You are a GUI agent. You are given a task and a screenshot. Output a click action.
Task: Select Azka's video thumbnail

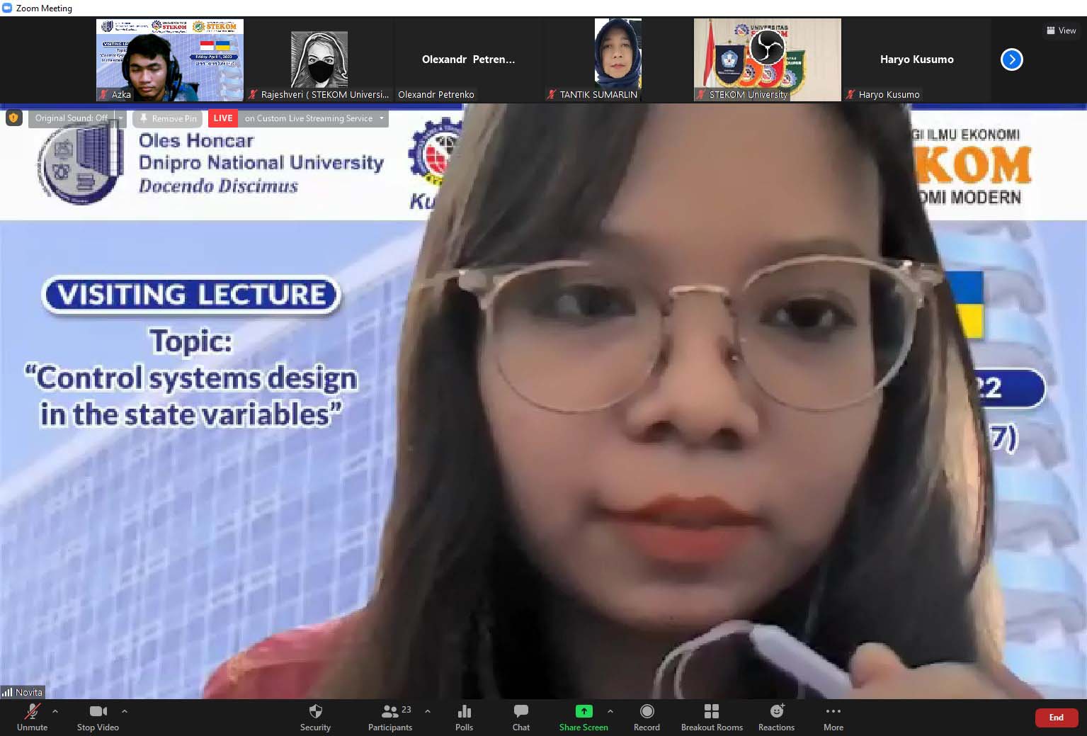[170, 60]
